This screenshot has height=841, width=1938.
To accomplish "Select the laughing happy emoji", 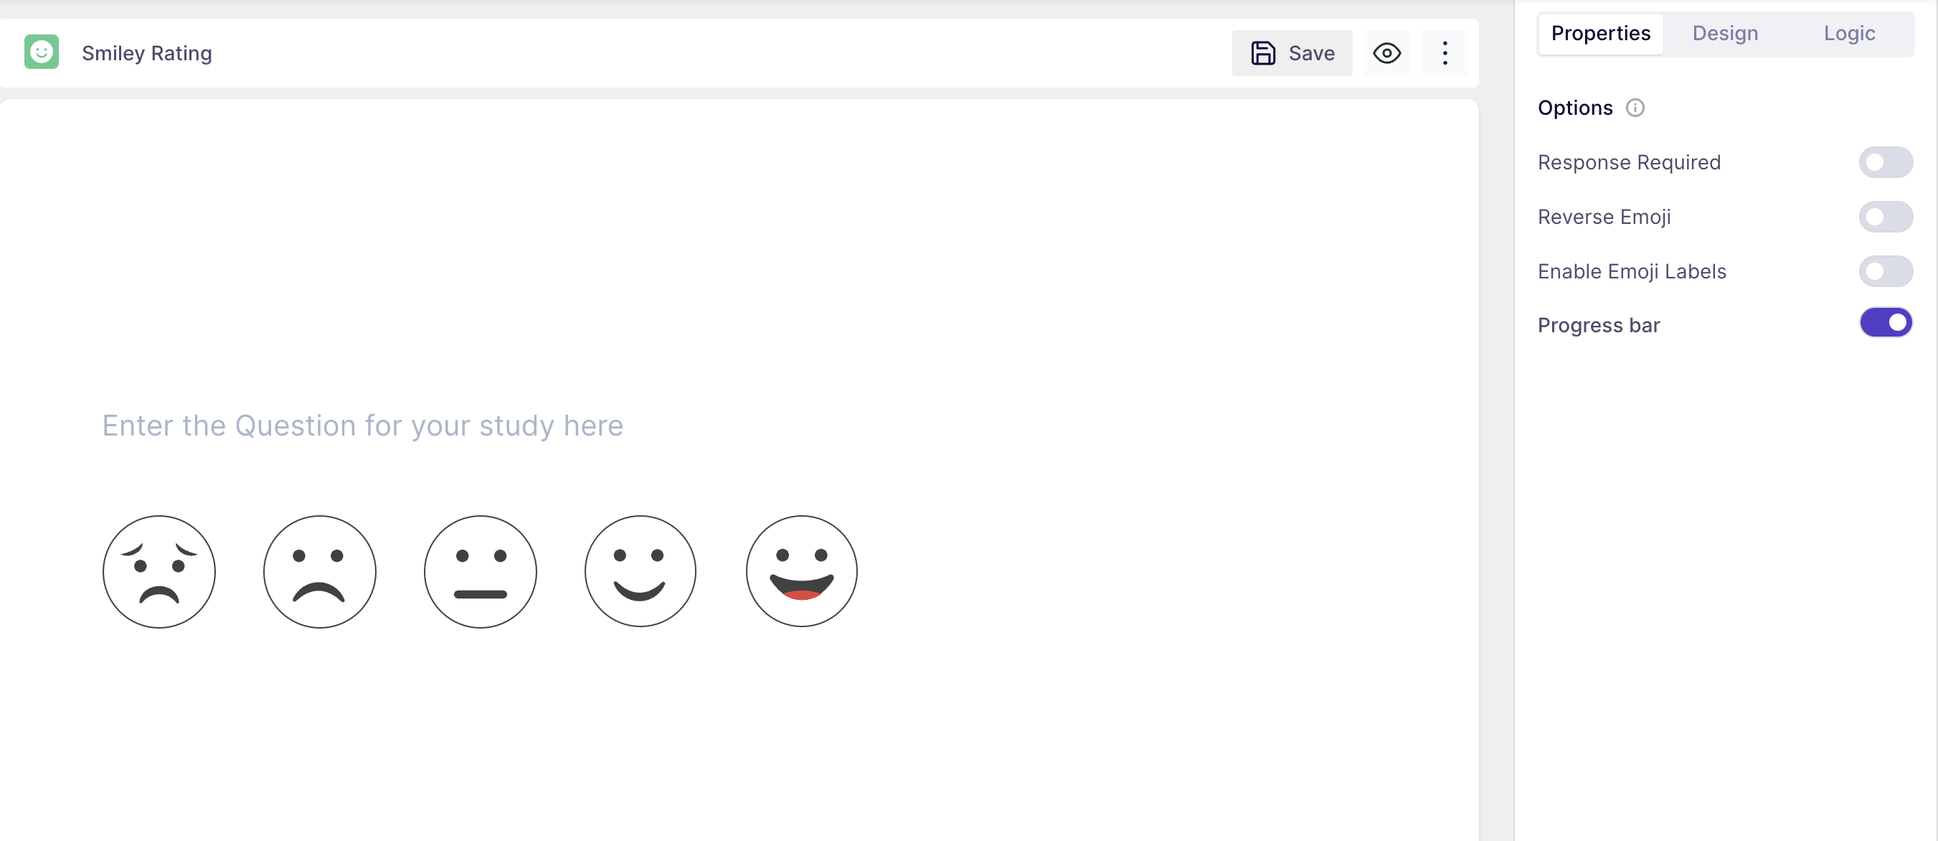I will coord(801,571).
